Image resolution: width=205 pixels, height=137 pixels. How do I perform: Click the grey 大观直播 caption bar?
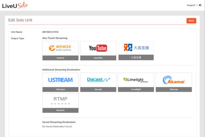[x=136, y=57]
